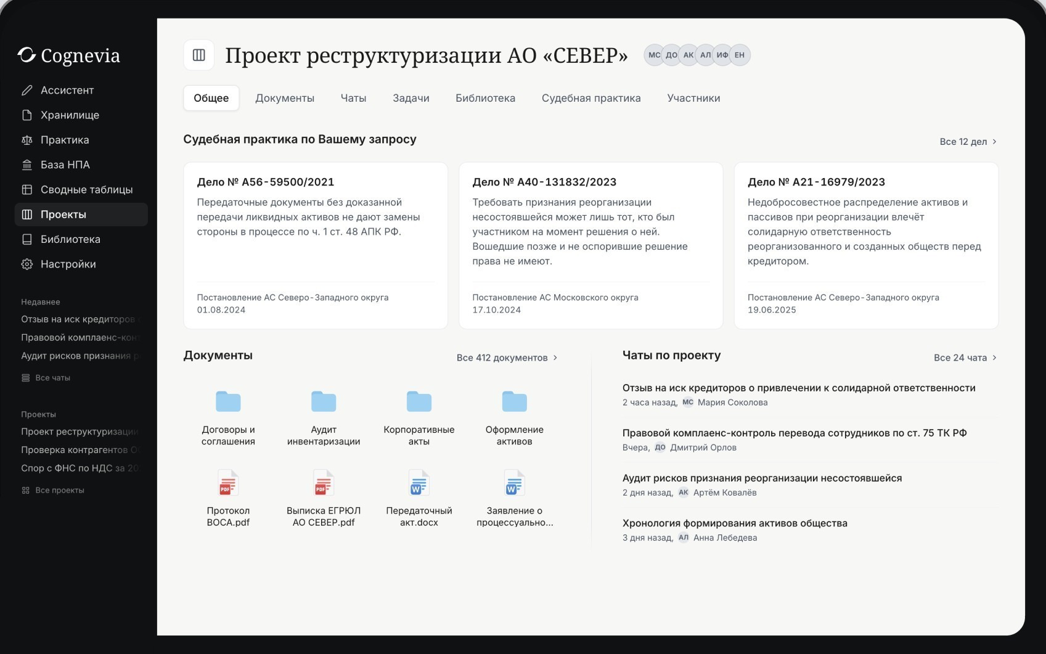Click the МС participant avatar in header
The image size is (1046, 654).
[x=654, y=55]
